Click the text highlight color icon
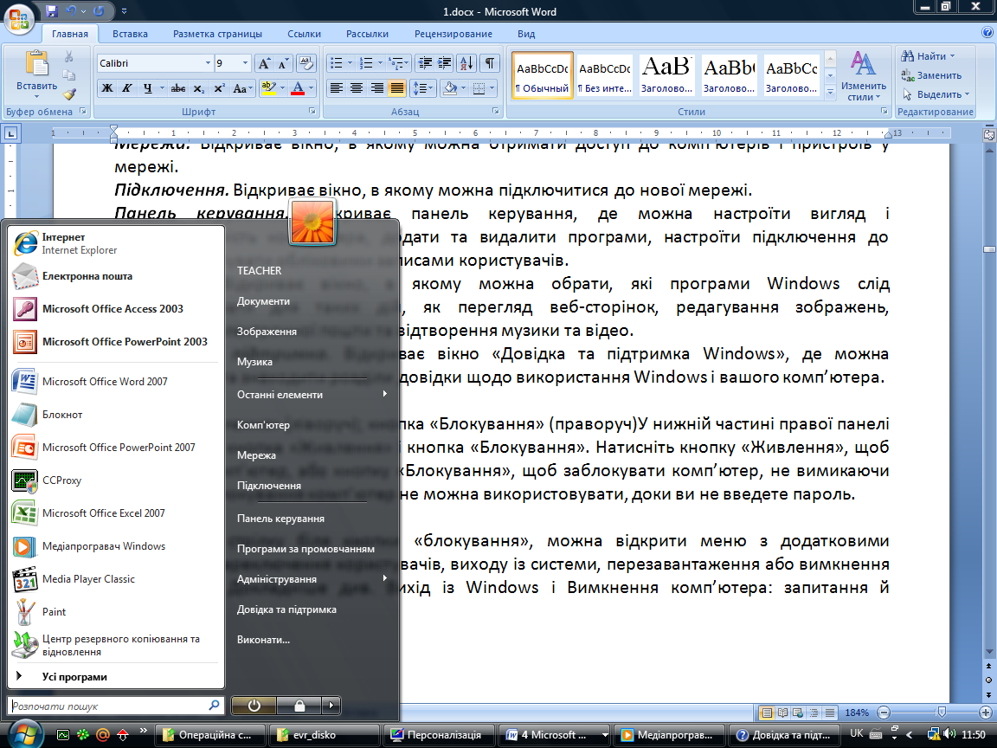Image resolution: width=997 pixels, height=748 pixels. (268, 88)
